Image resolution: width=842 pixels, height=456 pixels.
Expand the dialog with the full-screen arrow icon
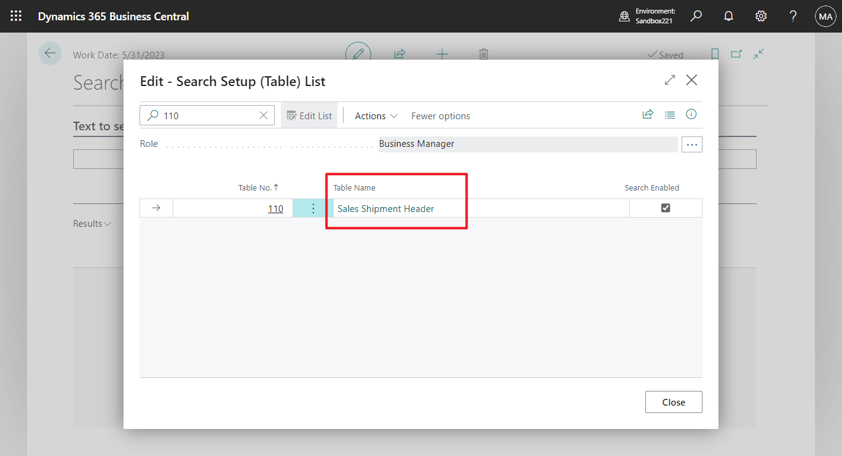[x=669, y=80]
